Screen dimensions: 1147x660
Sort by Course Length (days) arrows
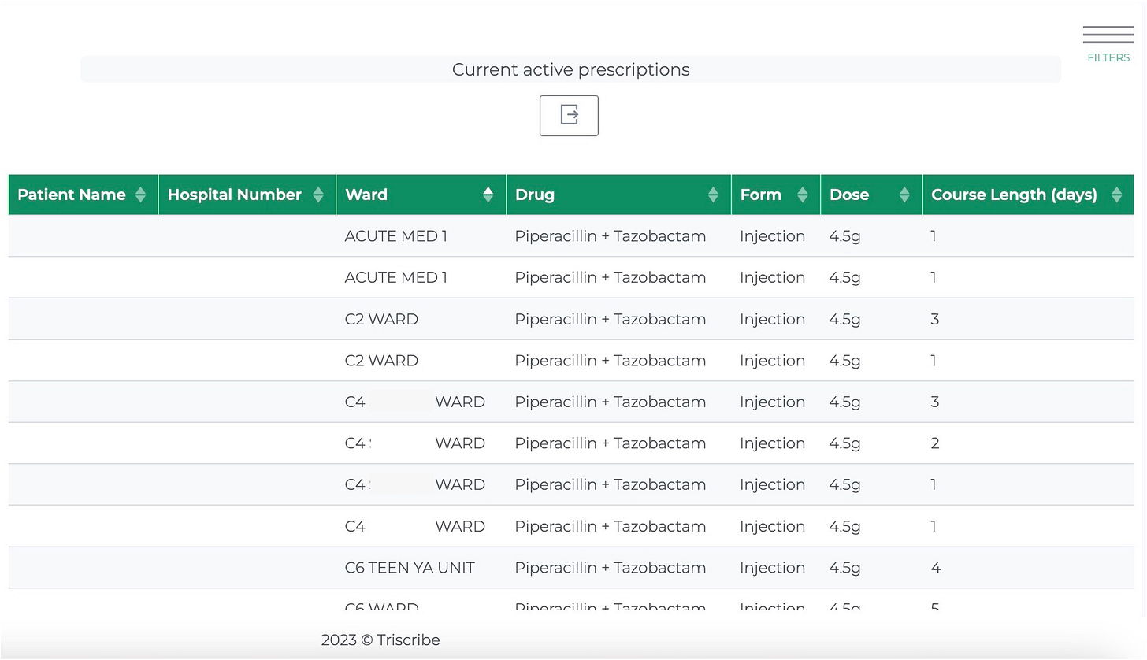tap(1116, 195)
